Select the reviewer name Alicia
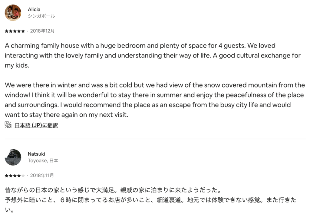 pos(34,9)
